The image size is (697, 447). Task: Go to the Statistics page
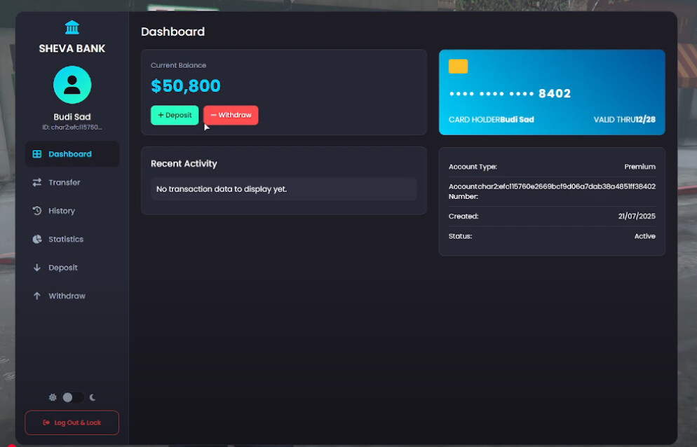(72, 239)
